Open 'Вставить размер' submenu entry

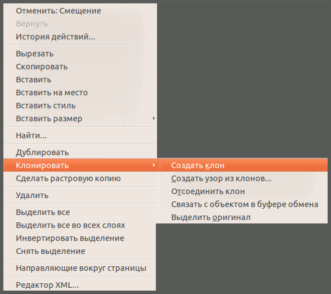[80, 119]
